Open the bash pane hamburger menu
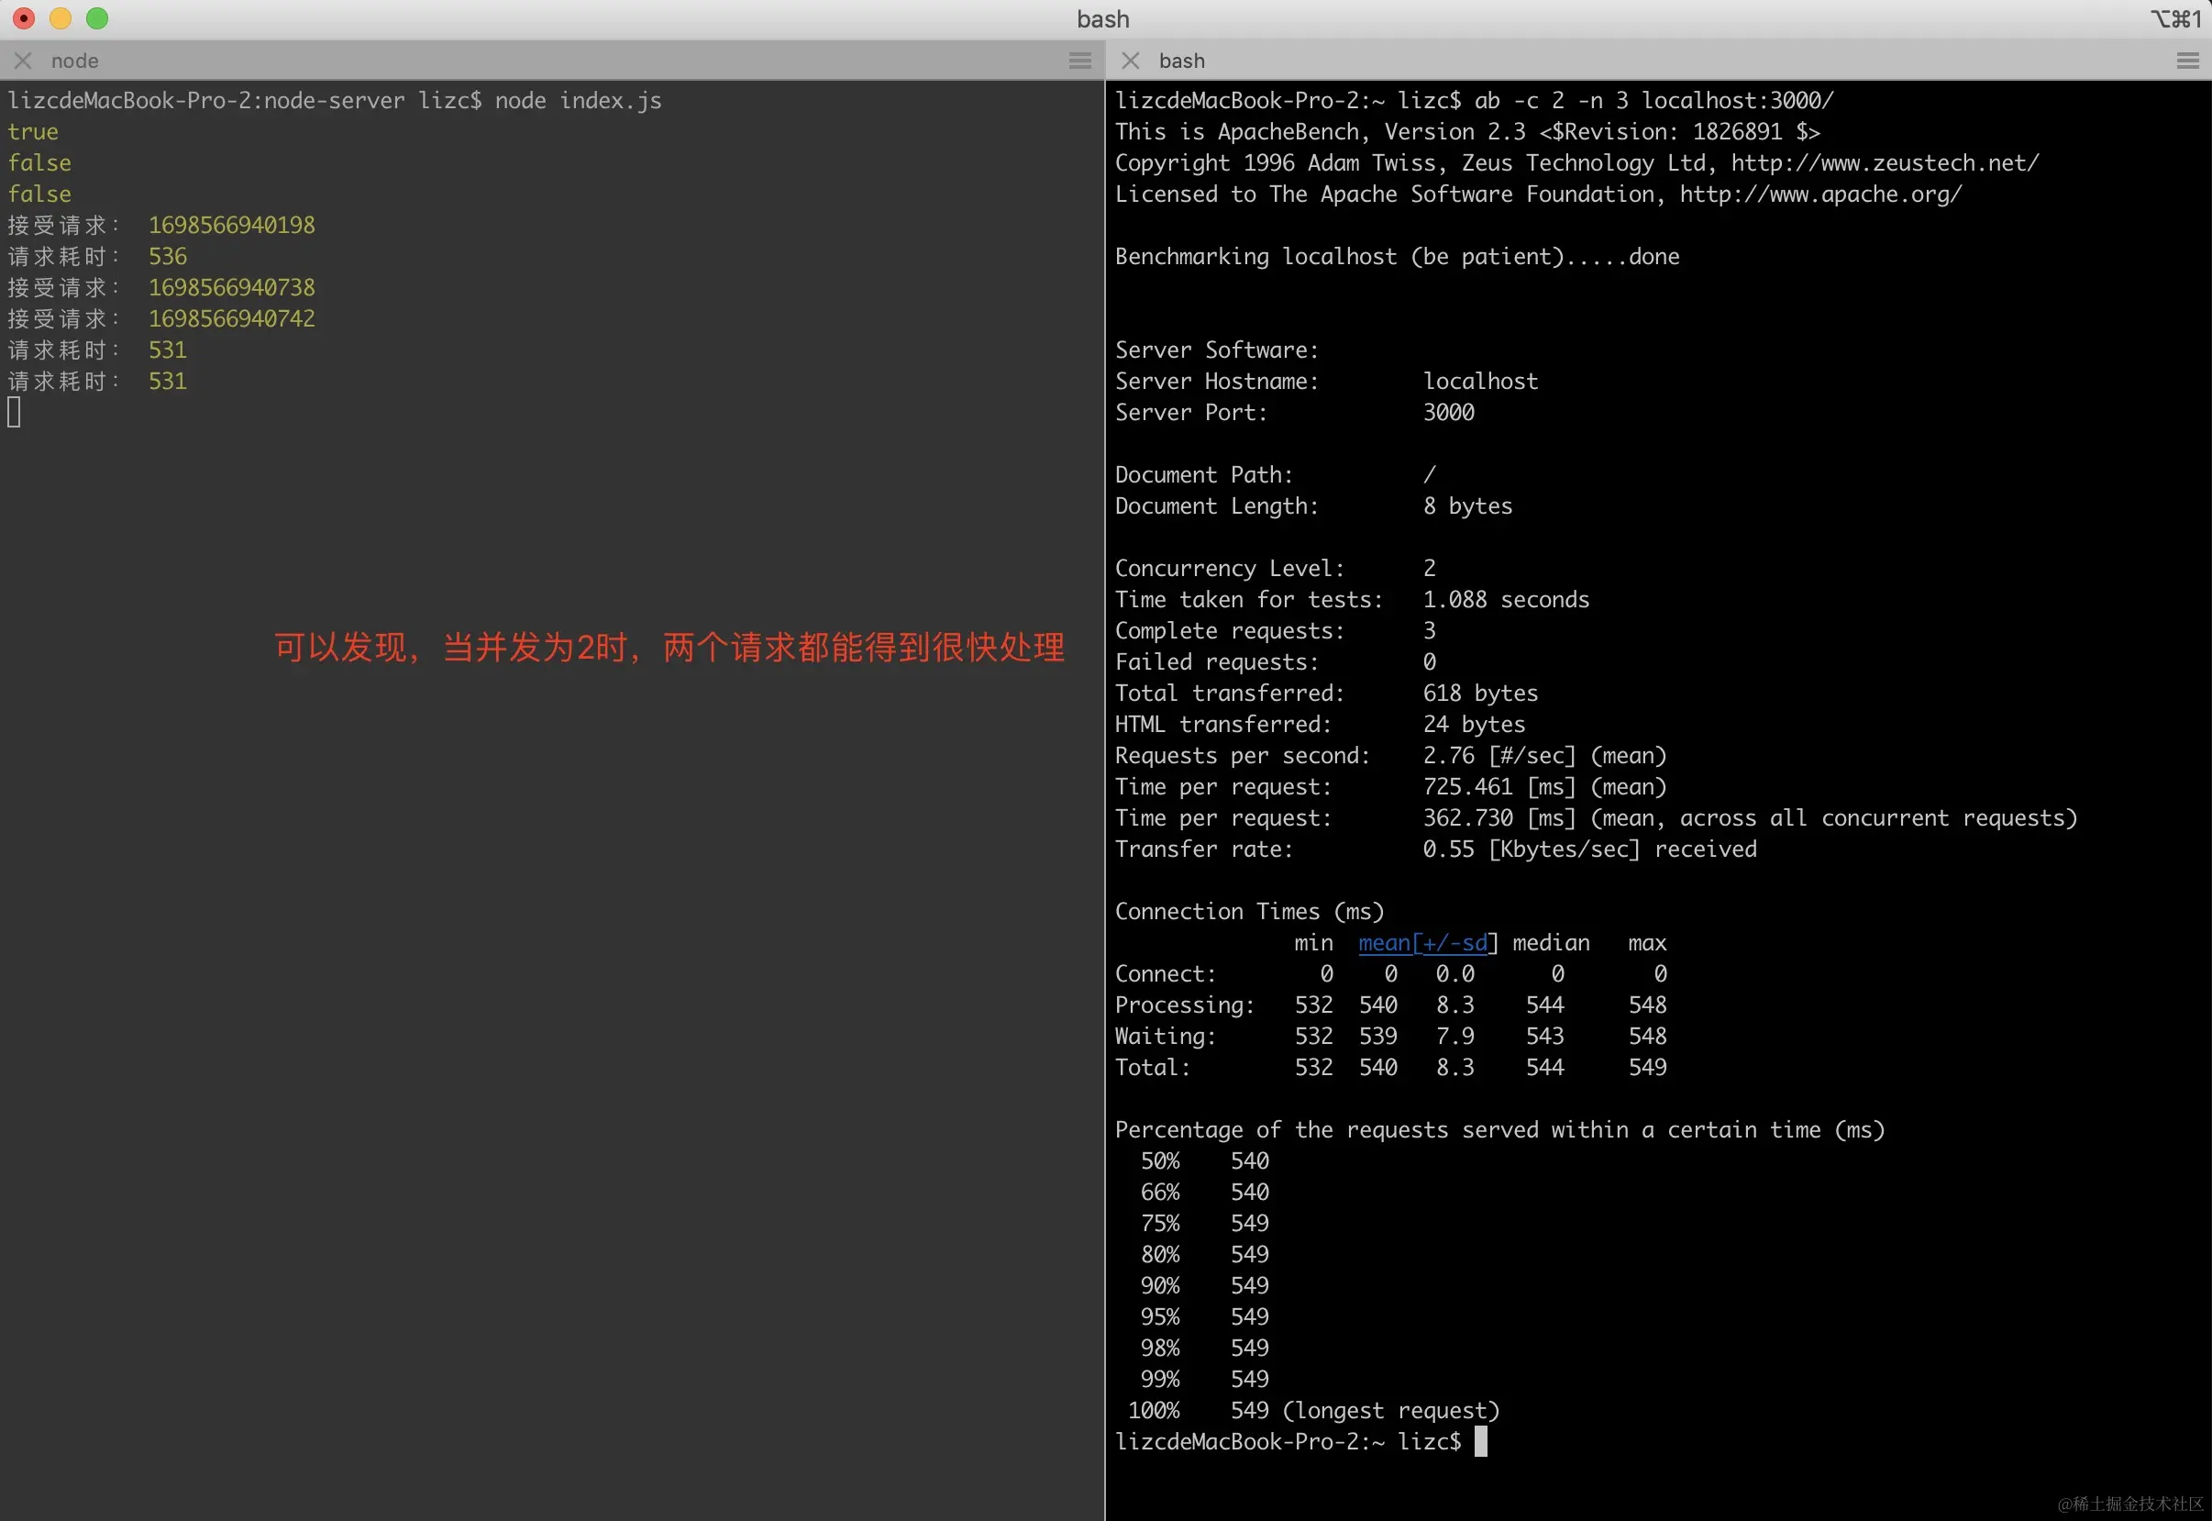Viewport: 2212px width, 1521px height. [x=2187, y=61]
